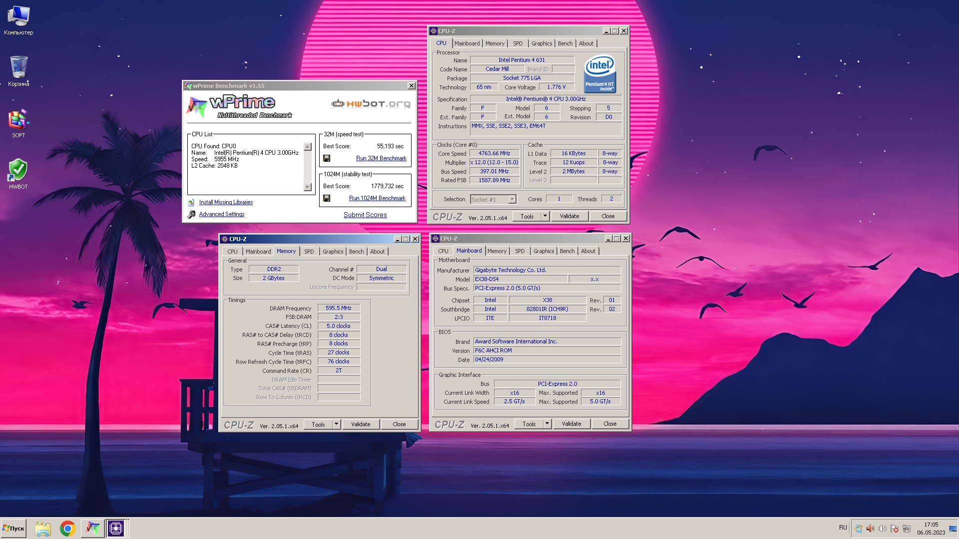Click the BIOS date 04/24/2009 field
Screen dimensions: 959x539
(547, 360)
